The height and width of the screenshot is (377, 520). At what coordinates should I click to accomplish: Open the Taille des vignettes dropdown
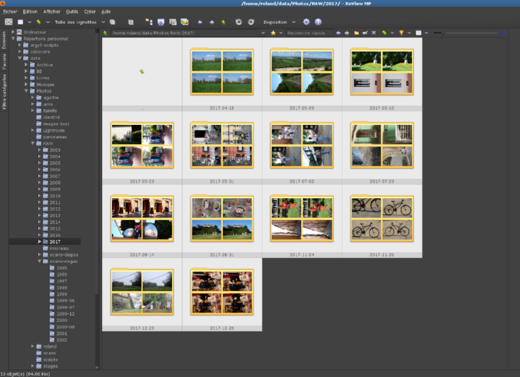click(79, 22)
